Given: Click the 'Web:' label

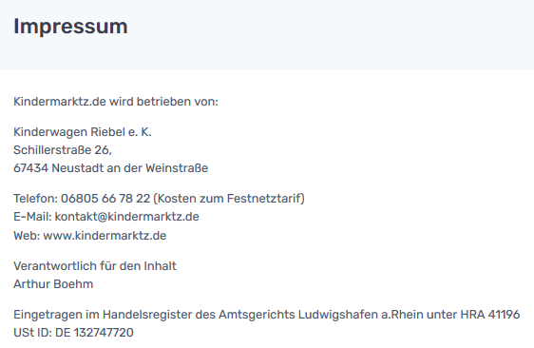Looking at the screenshot, I should (27, 236).
